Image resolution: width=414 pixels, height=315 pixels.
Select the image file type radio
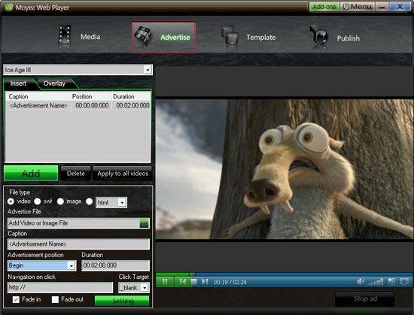coord(60,201)
